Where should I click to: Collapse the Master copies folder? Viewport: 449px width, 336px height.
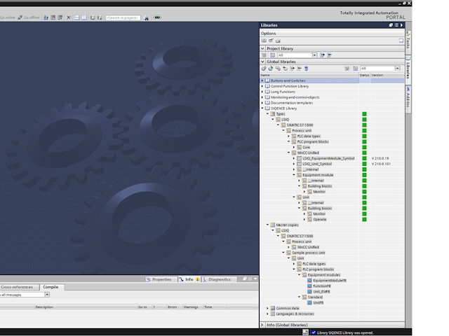(x=267, y=225)
